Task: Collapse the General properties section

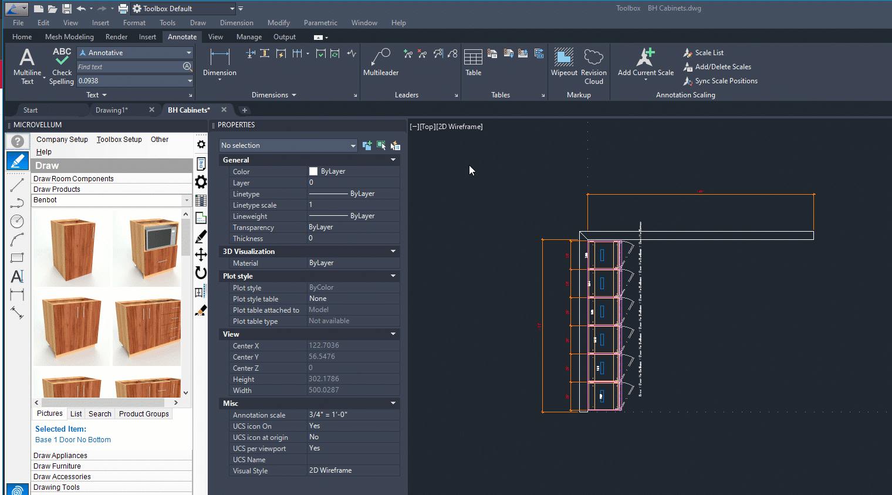Action: coord(393,160)
